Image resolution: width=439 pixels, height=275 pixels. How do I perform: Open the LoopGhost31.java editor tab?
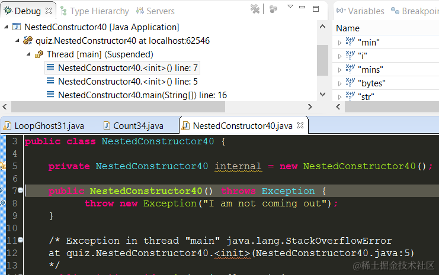44,126
